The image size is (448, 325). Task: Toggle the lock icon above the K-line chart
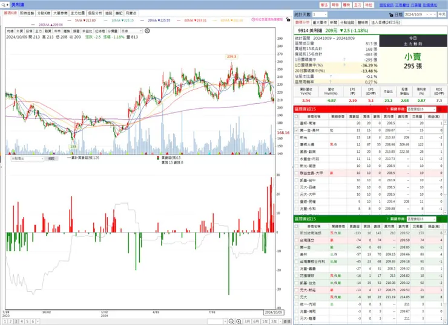288,20
